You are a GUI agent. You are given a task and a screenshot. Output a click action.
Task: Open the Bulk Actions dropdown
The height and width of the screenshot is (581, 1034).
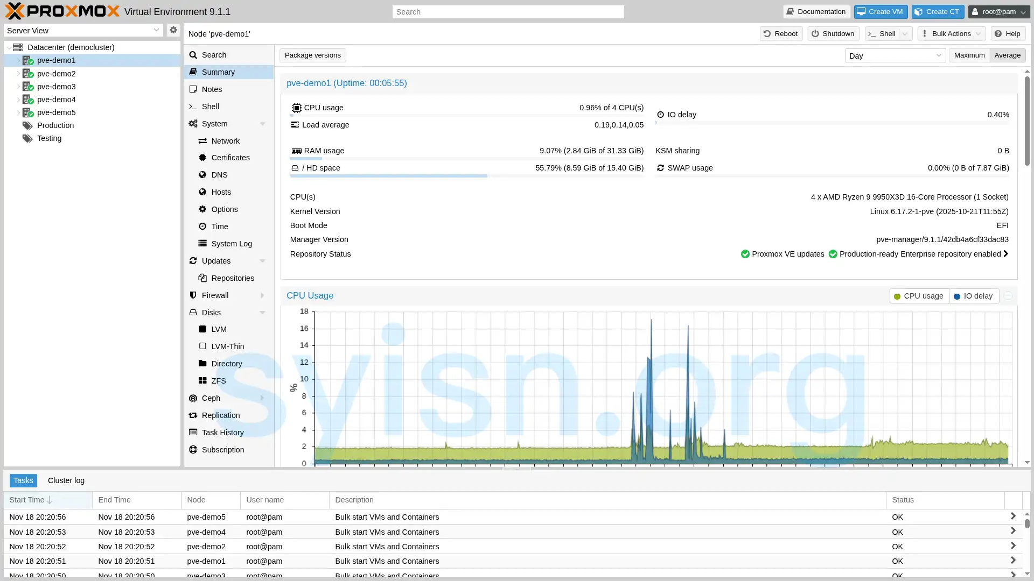(x=951, y=33)
